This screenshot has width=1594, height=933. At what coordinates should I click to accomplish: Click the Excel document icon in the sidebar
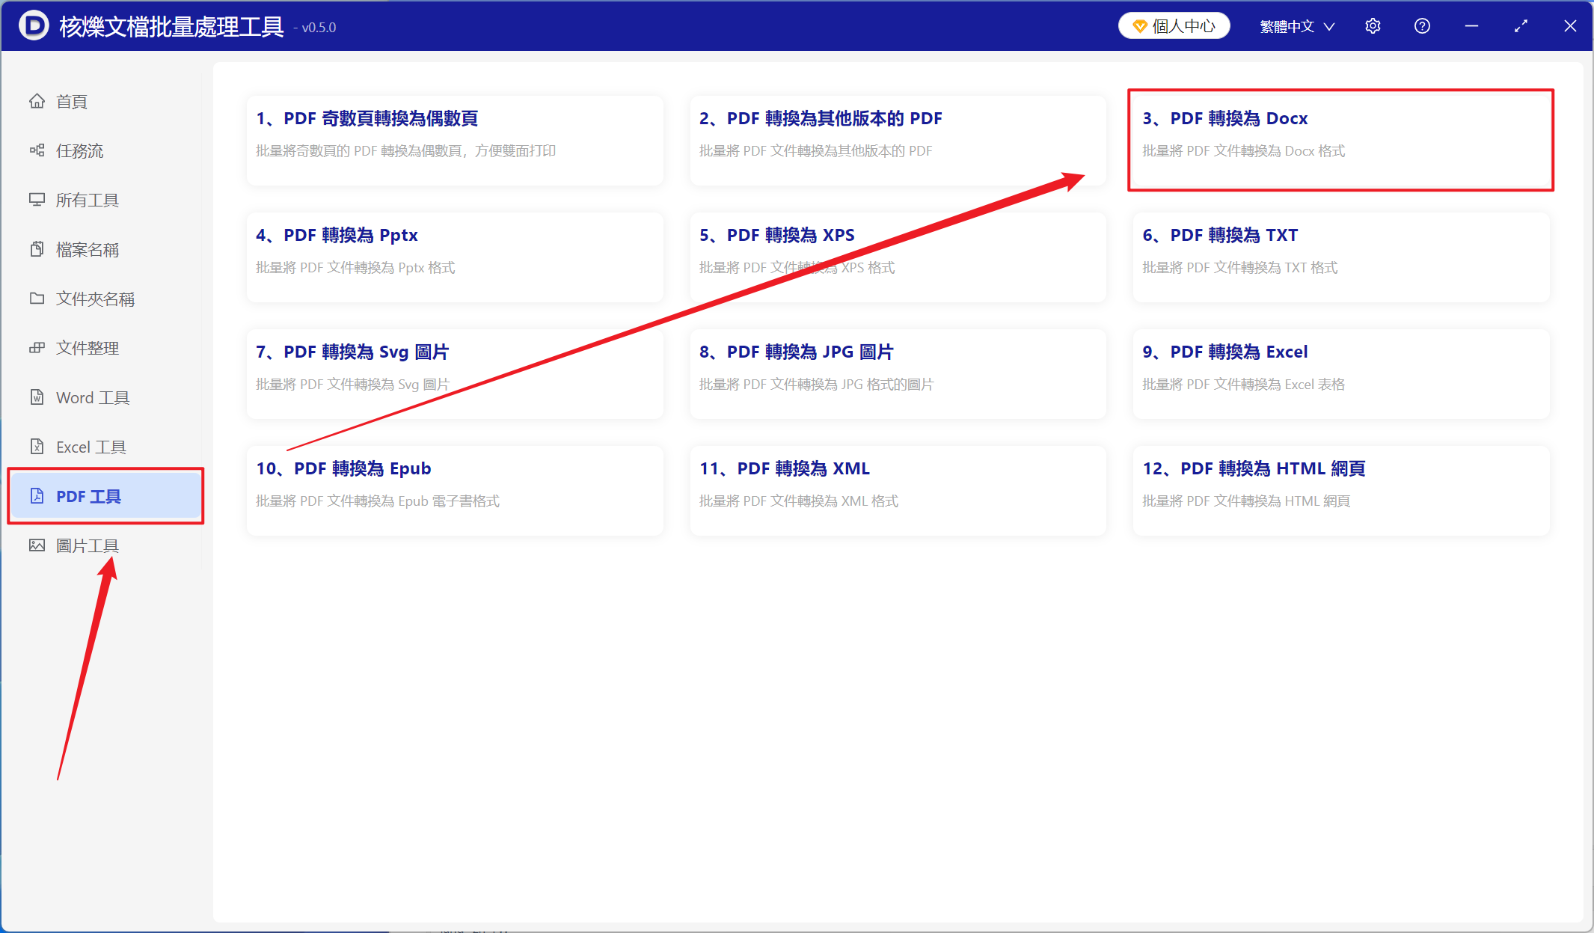click(x=37, y=447)
